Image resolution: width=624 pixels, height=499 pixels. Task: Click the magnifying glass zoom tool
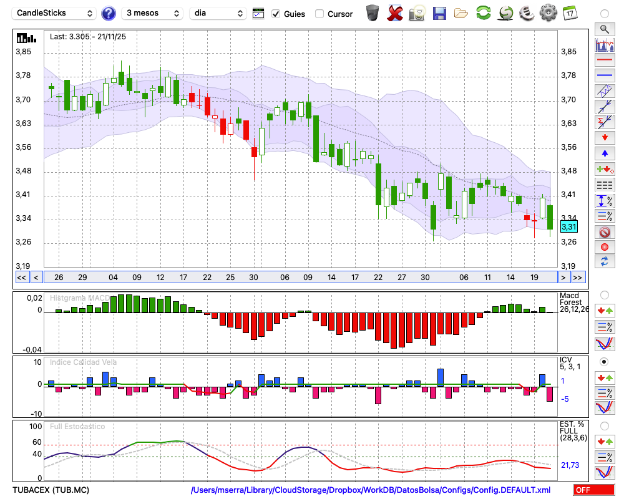[605, 29]
